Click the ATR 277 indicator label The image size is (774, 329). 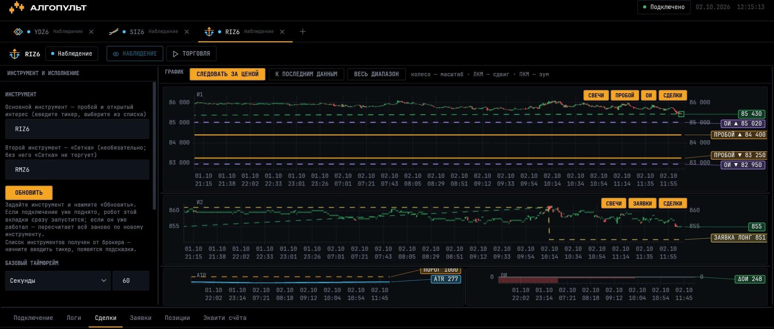446,279
